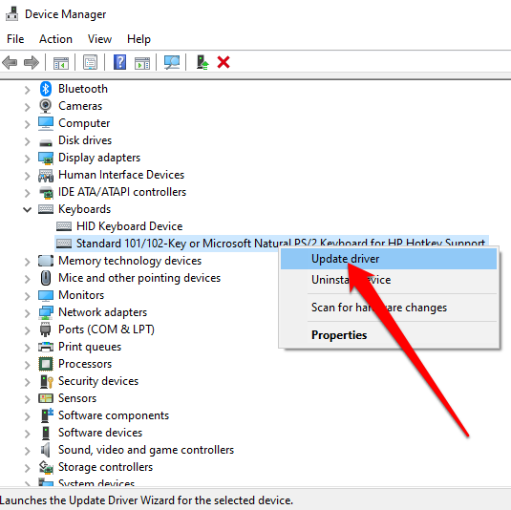511x510 pixels.
Task: Click the red X Uninstall device icon
Action: [224, 62]
